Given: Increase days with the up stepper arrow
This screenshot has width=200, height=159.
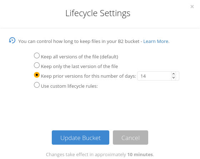Looking at the screenshot, I should point(174,74).
